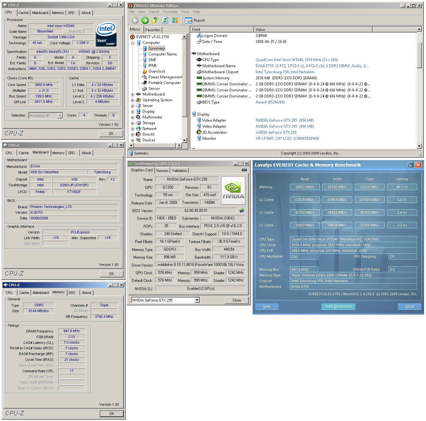Switch to the Sensors tab in GPU-Z

click(x=162, y=171)
